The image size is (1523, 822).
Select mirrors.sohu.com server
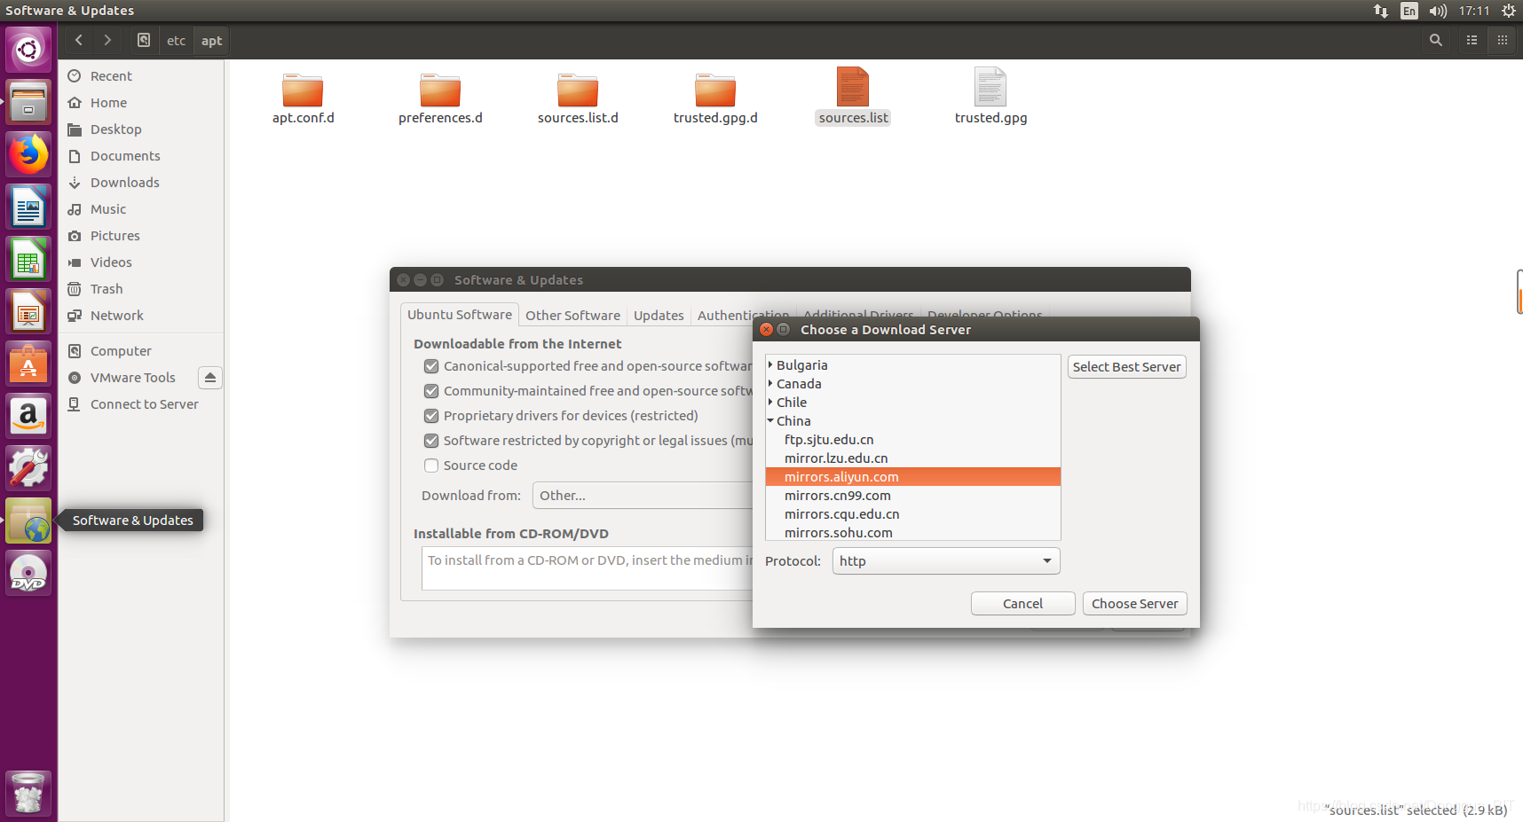click(x=912, y=532)
